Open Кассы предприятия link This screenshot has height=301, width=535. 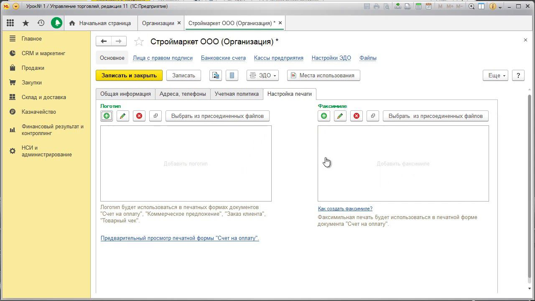coord(279,58)
